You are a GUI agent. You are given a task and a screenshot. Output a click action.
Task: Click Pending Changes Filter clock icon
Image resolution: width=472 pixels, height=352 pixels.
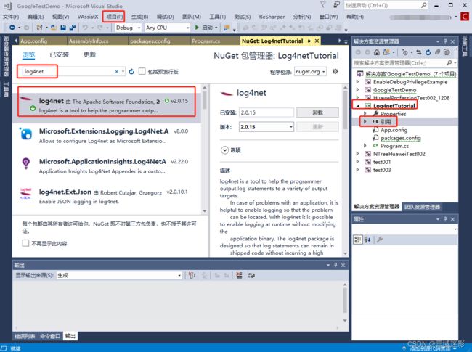[405, 52]
